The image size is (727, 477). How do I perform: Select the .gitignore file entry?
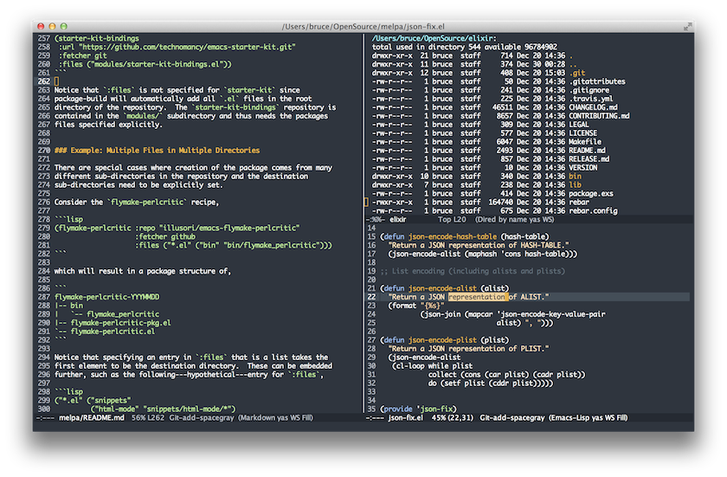click(x=589, y=90)
